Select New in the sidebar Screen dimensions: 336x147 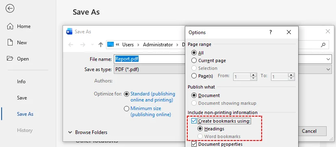point(22,43)
